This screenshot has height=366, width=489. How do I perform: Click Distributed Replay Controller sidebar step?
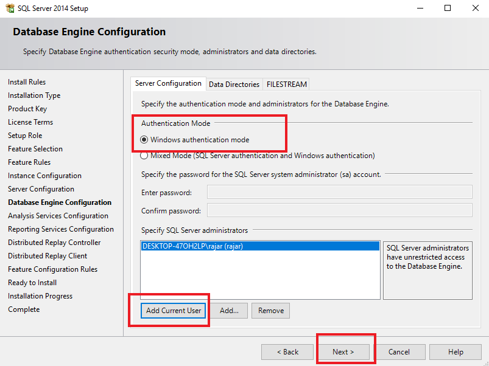[54, 243]
